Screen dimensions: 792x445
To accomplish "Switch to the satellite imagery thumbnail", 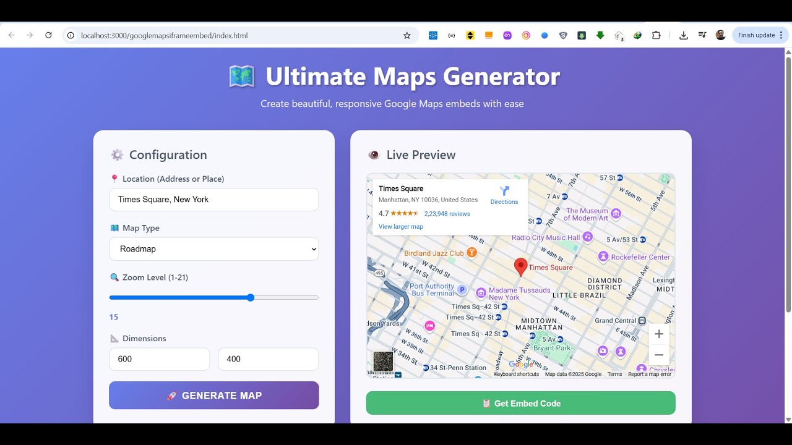I will (x=383, y=362).
